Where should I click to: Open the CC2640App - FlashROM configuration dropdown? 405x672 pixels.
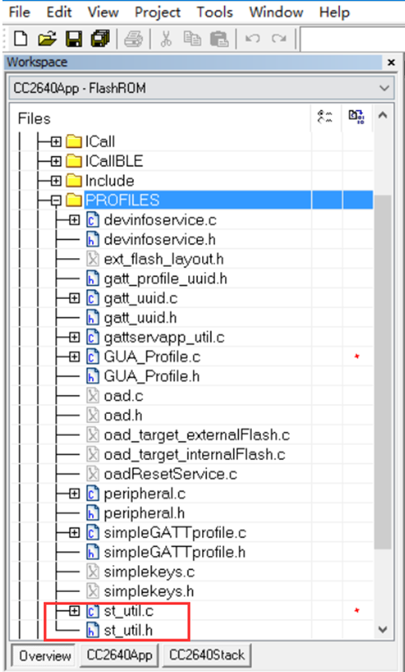(x=202, y=88)
